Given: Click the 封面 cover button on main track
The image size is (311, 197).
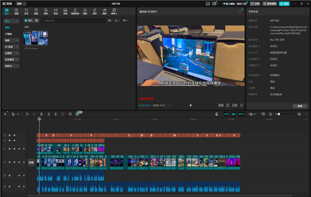Looking at the screenshot, I should pyautogui.click(x=31, y=162).
